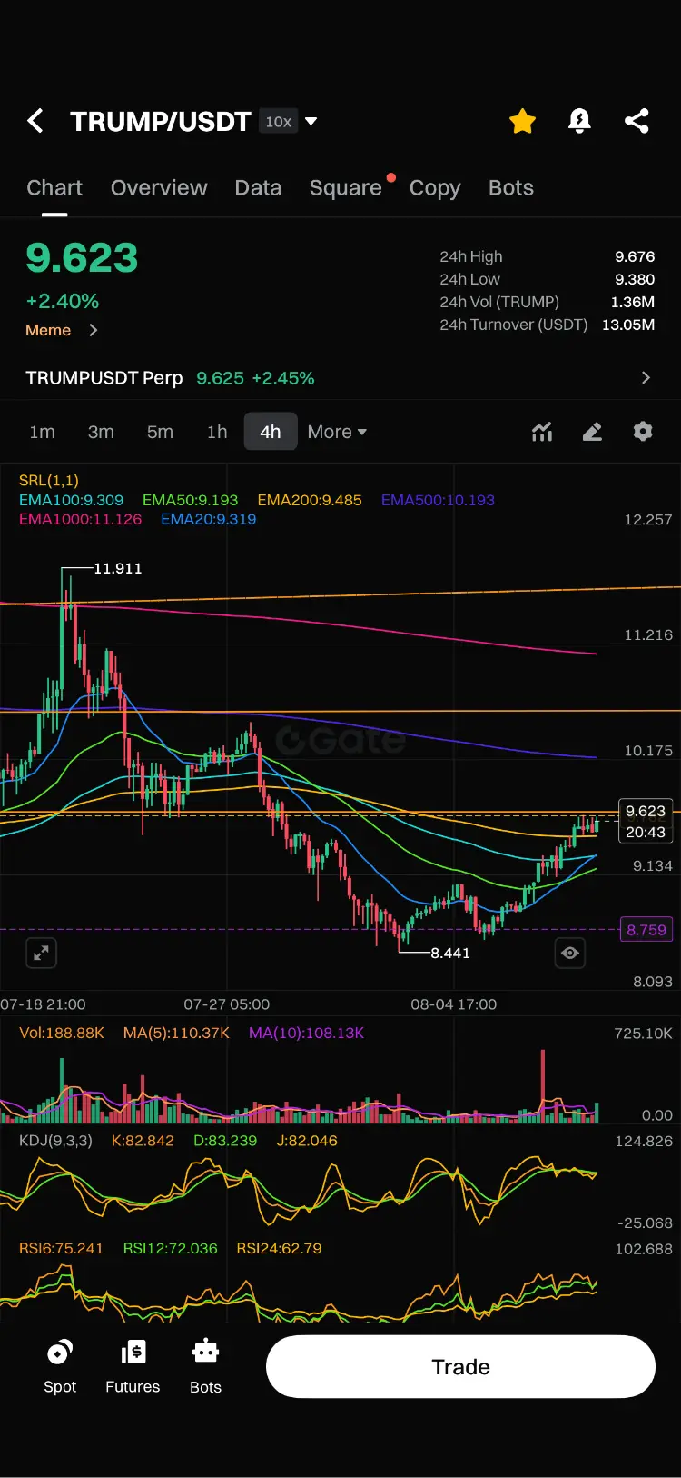
Task: Tap the back arrow icon
Action: coord(35,121)
